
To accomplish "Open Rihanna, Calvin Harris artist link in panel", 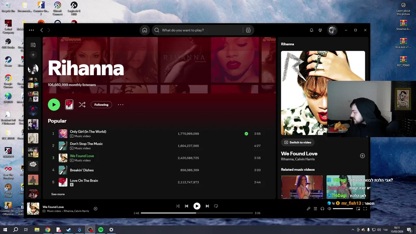I will pos(298,159).
